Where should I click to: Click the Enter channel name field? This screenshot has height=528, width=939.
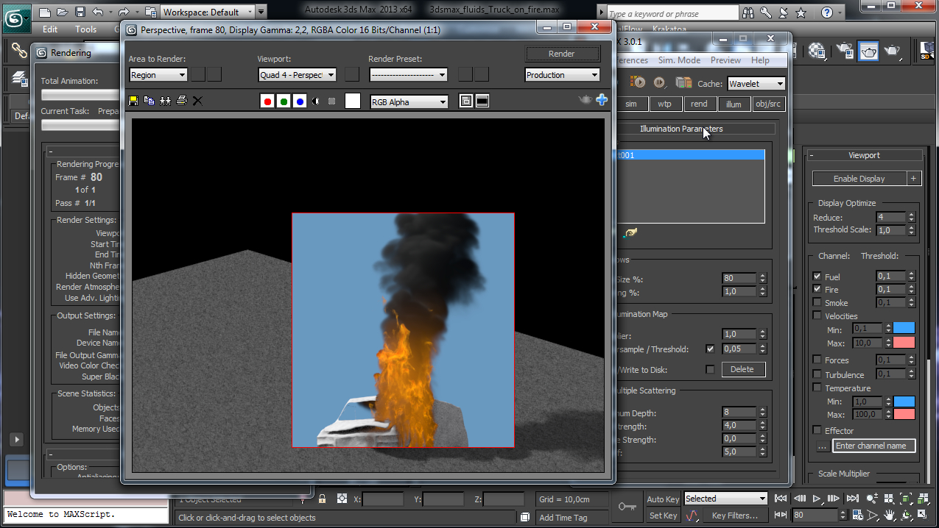(x=874, y=446)
